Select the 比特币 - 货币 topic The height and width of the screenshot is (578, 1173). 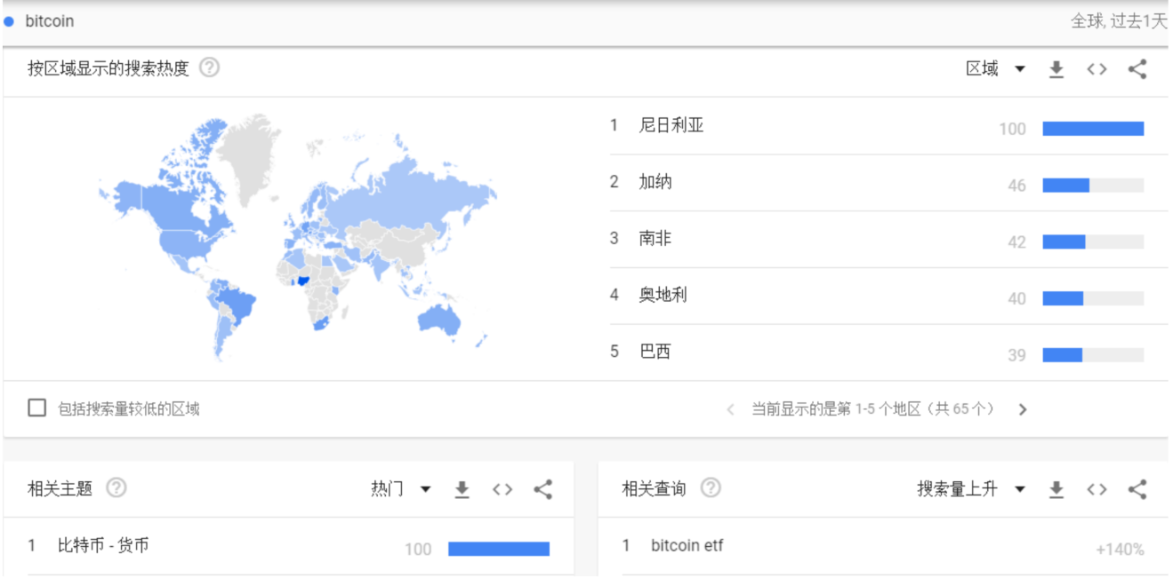coord(103,545)
